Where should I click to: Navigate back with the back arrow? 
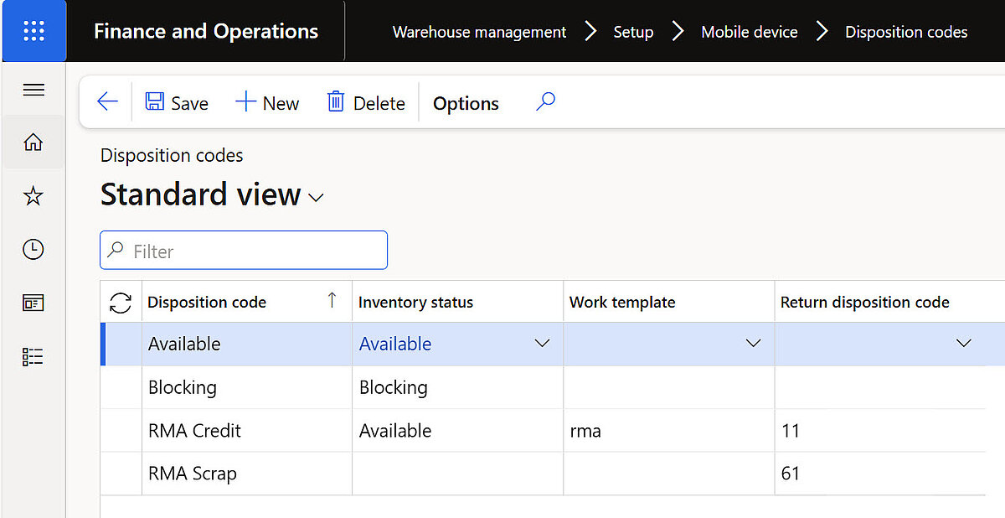coord(106,101)
